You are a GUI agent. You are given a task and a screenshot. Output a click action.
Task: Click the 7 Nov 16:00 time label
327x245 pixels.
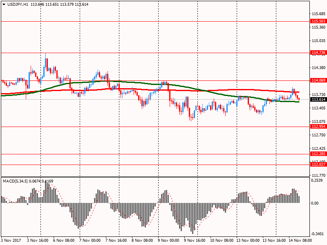pos(116,240)
